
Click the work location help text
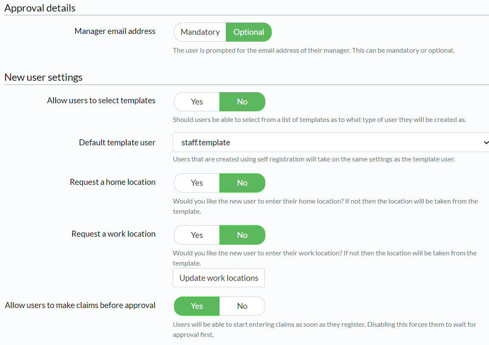tap(324, 258)
